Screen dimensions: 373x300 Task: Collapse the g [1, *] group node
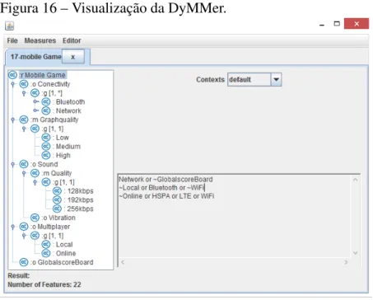24,93
